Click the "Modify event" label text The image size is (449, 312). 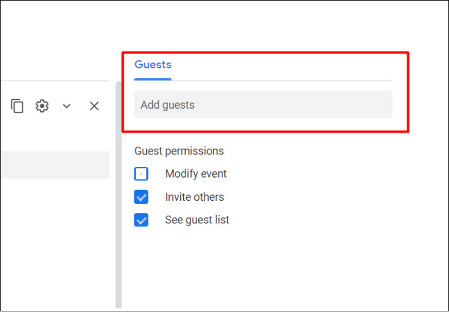click(x=196, y=174)
